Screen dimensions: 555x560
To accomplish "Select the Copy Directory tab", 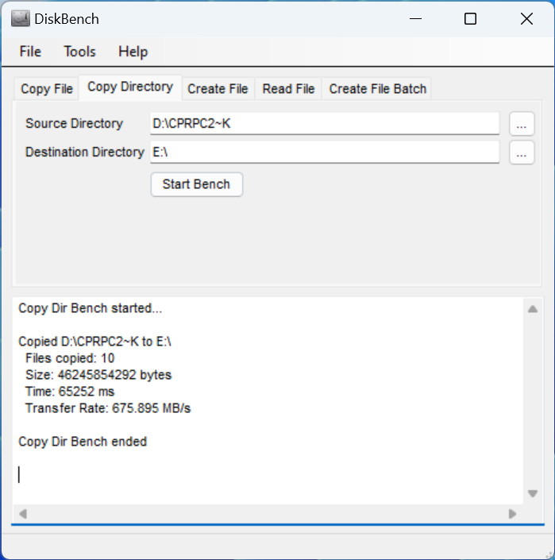I will click(x=130, y=87).
